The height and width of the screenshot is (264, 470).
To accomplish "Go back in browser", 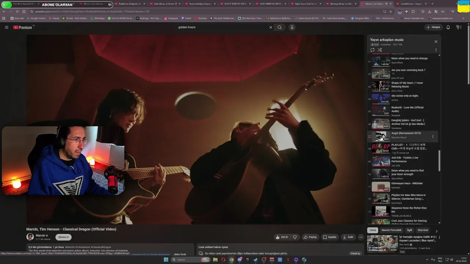I will pos(4,11).
